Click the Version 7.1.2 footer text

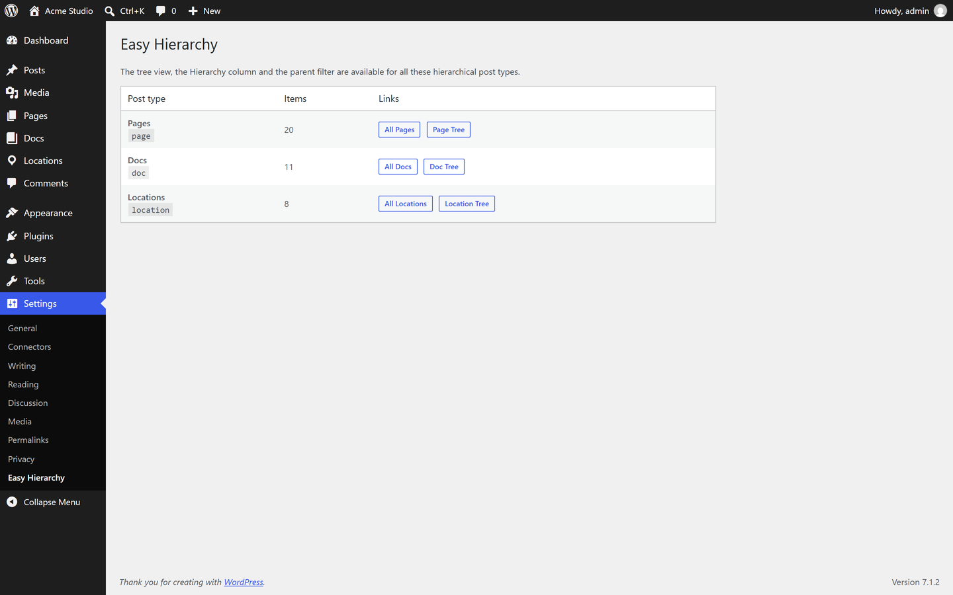click(915, 582)
